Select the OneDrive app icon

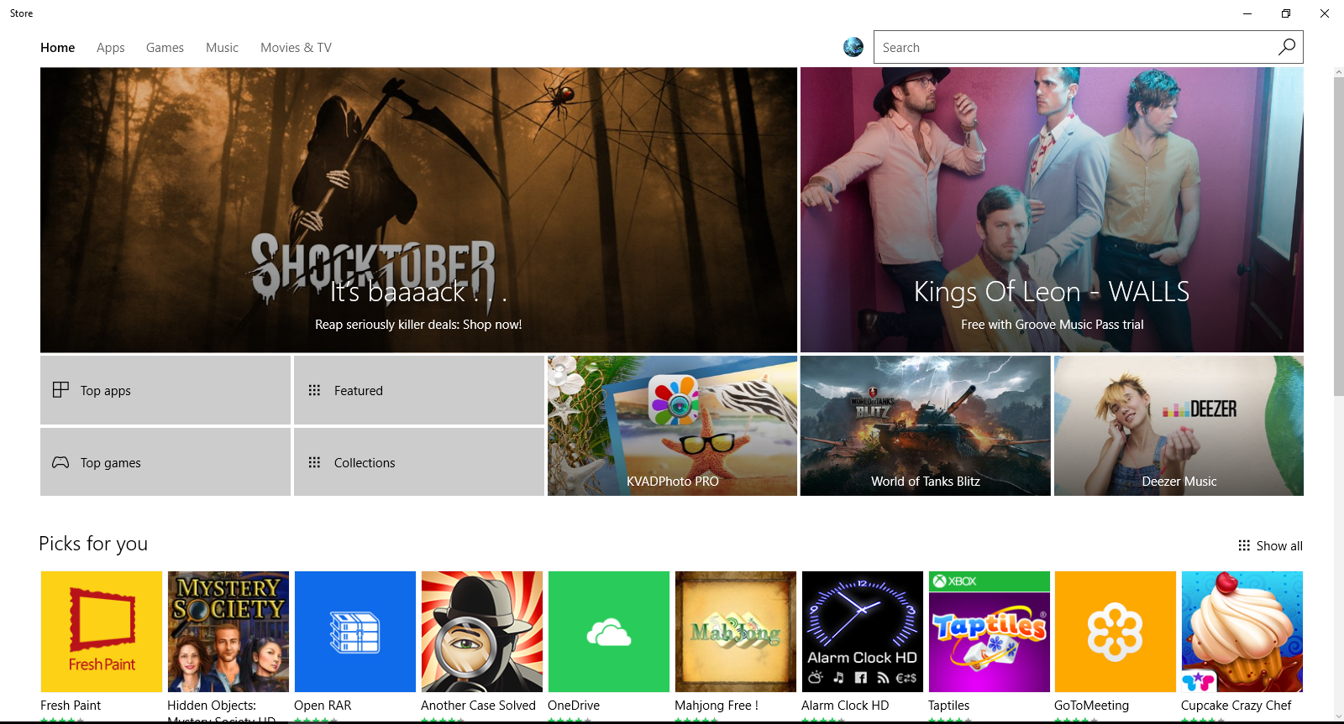tap(608, 632)
